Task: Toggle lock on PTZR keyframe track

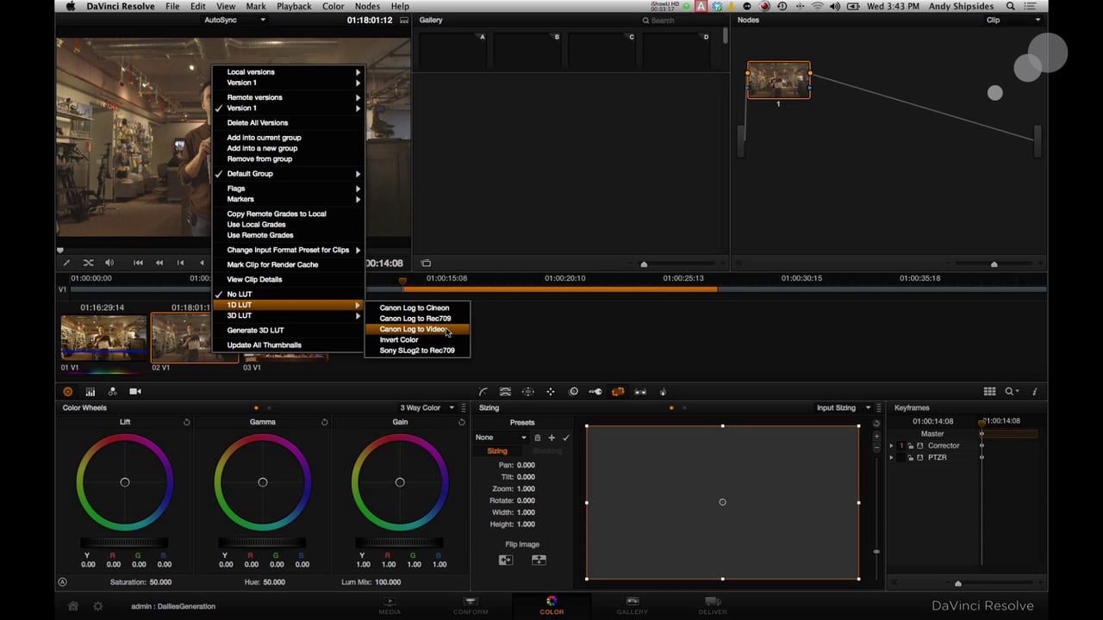Action: point(910,457)
